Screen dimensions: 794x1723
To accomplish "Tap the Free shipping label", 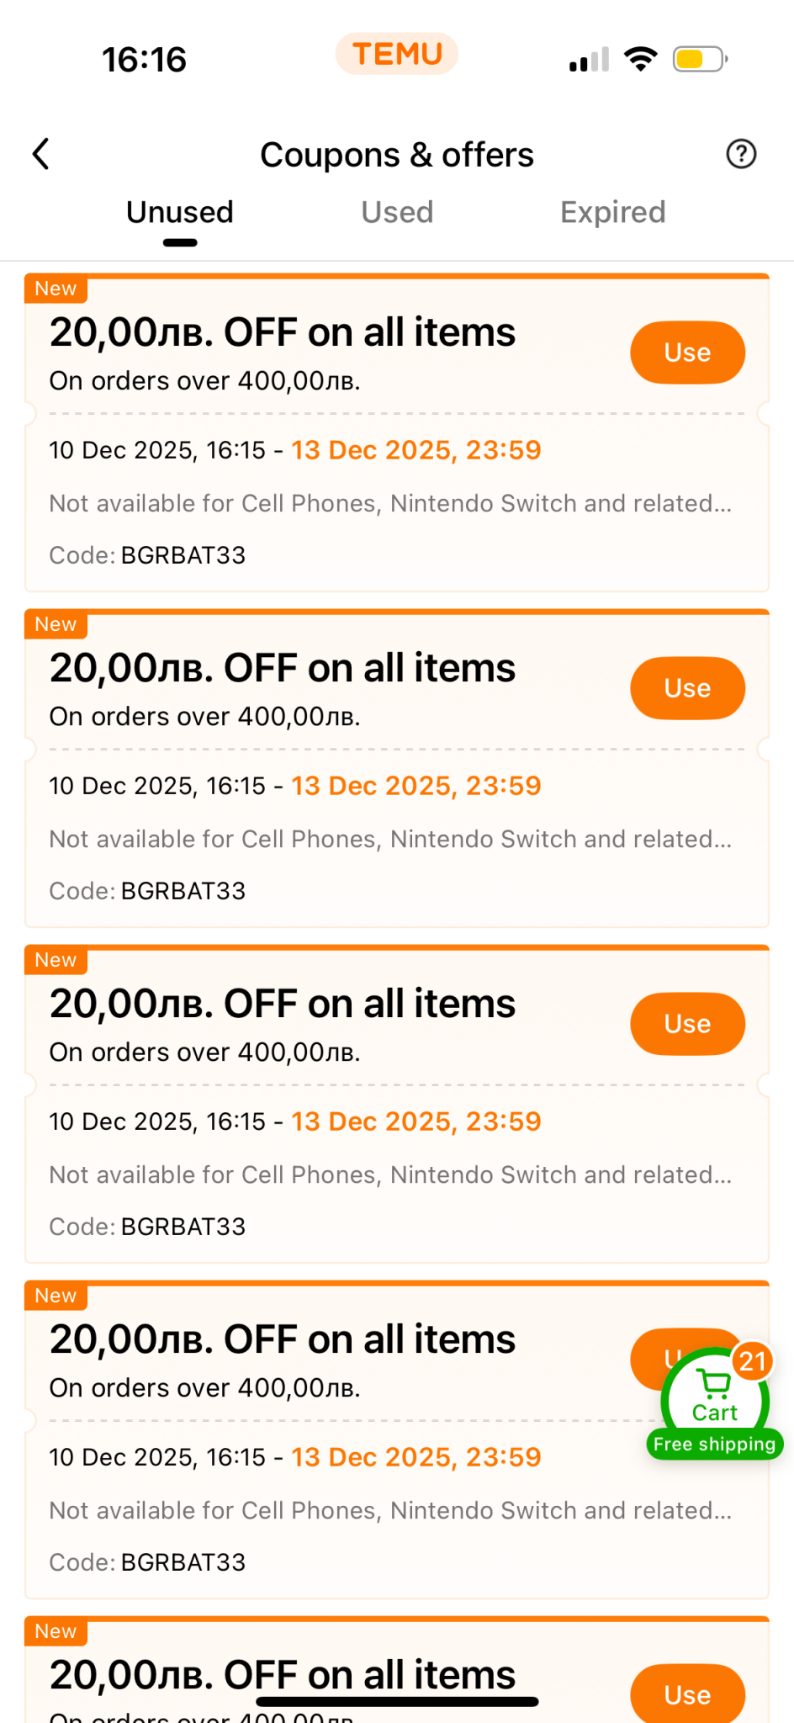I will tap(714, 1445).
